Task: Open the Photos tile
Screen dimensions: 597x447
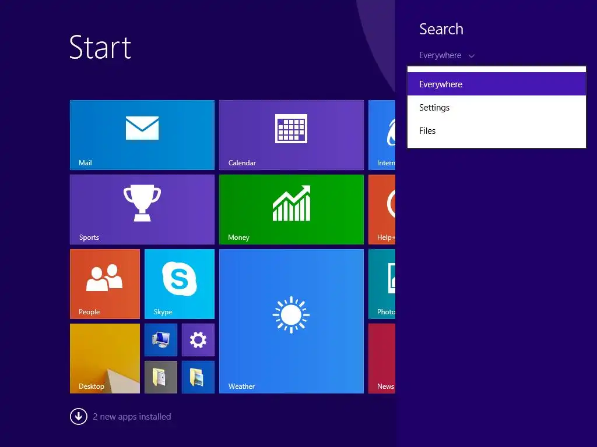Action: click(382, 284)
